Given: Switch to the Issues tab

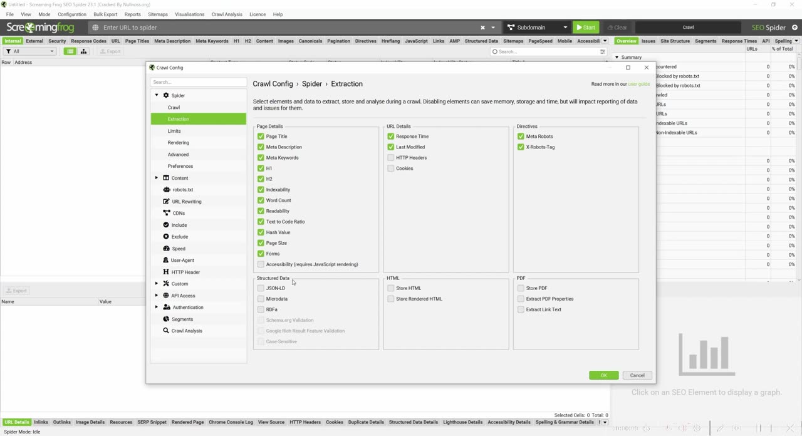Looking at the screenshot, I should (x=648, y=41).
